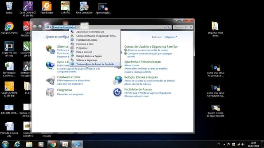This screenshot has width=264, height=148.
Task: Open Baixem o preço do feijão video file
Action: click(x=215, y=111)
